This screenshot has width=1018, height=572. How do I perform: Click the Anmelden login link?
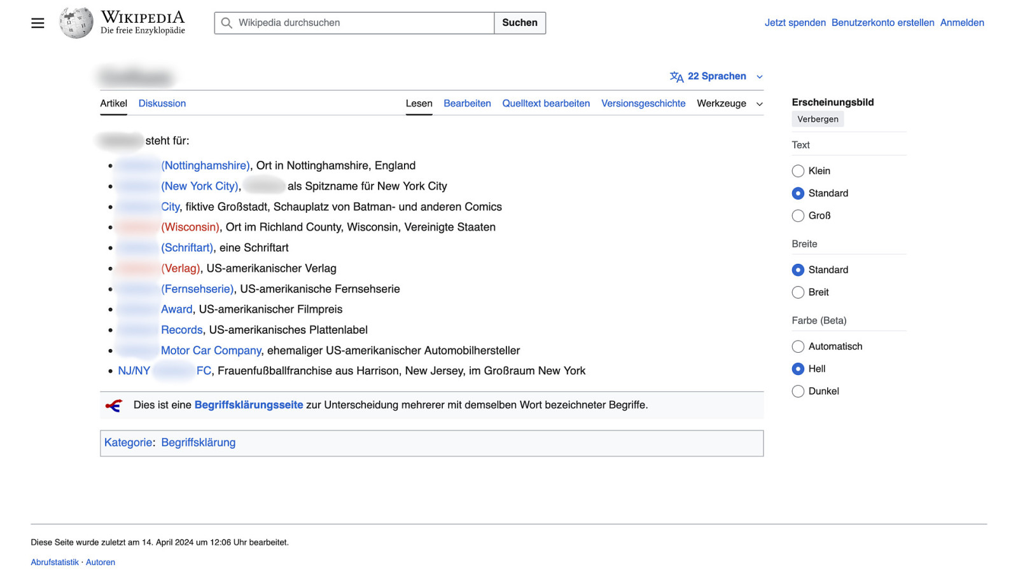pos(961,23)
